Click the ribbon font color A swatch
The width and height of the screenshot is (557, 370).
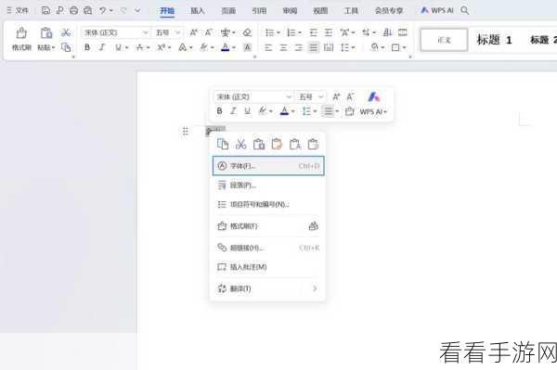226,47
